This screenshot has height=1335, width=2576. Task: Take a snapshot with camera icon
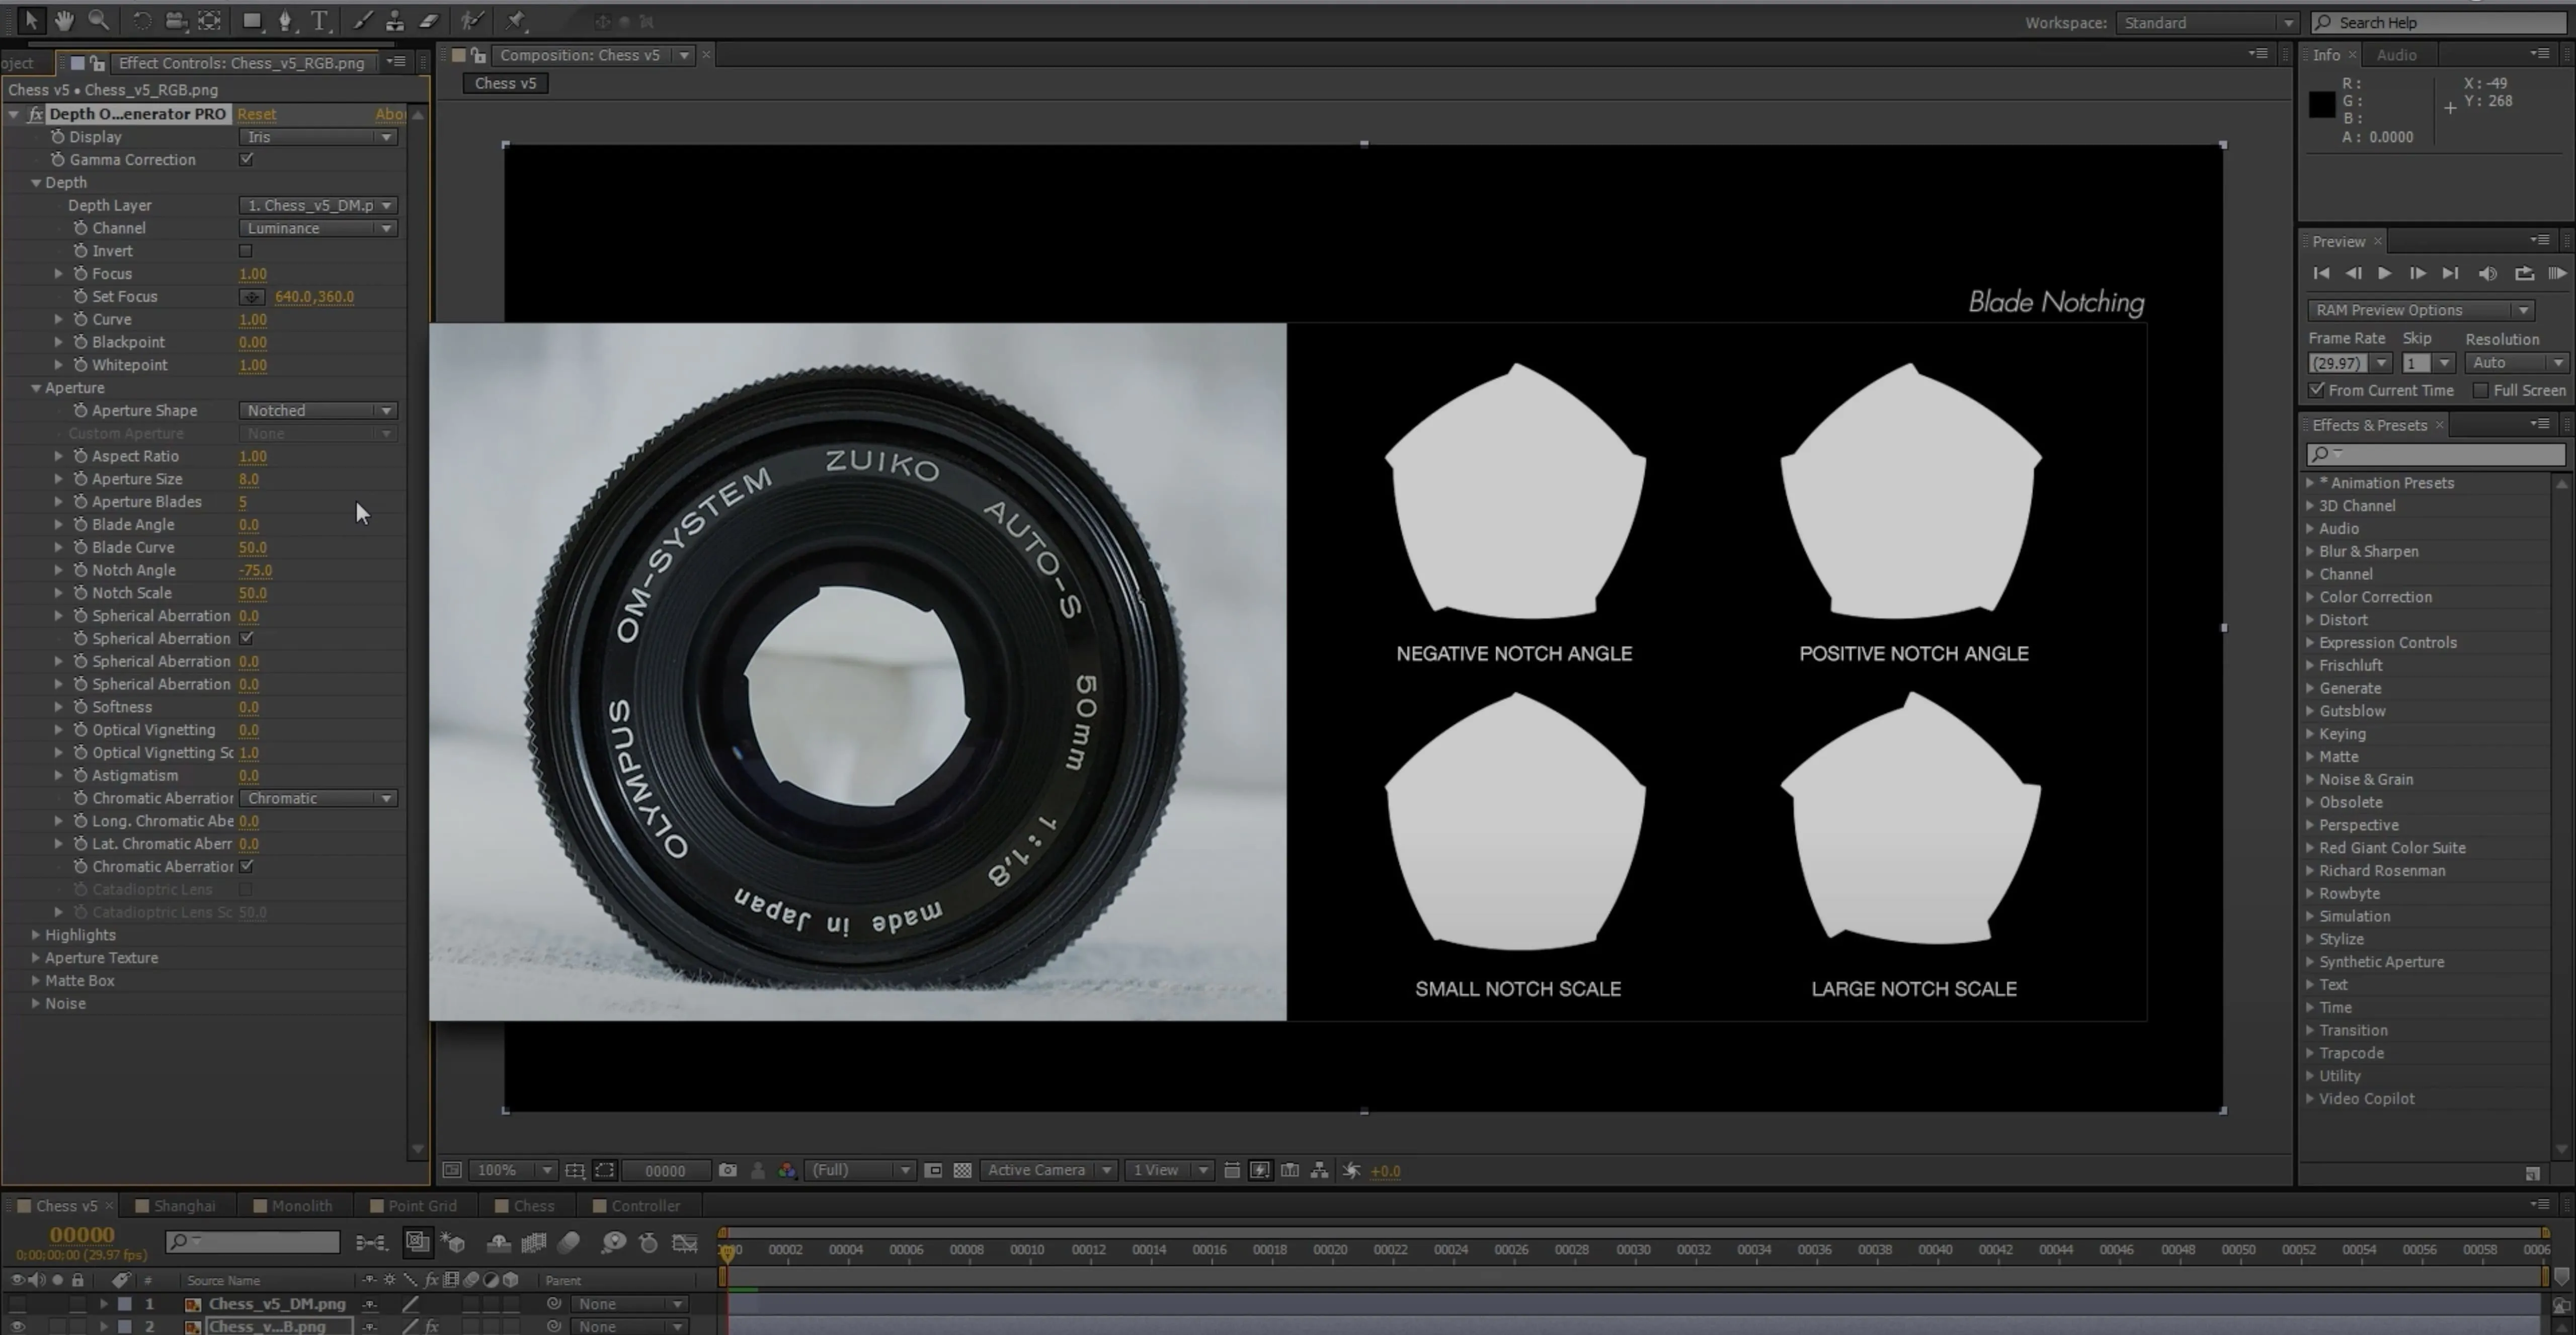pyautogui.click(x=728, y=1170)
